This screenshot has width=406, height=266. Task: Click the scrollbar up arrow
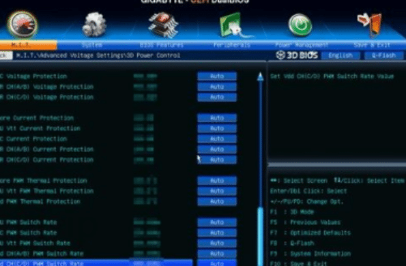pos(260,76)
